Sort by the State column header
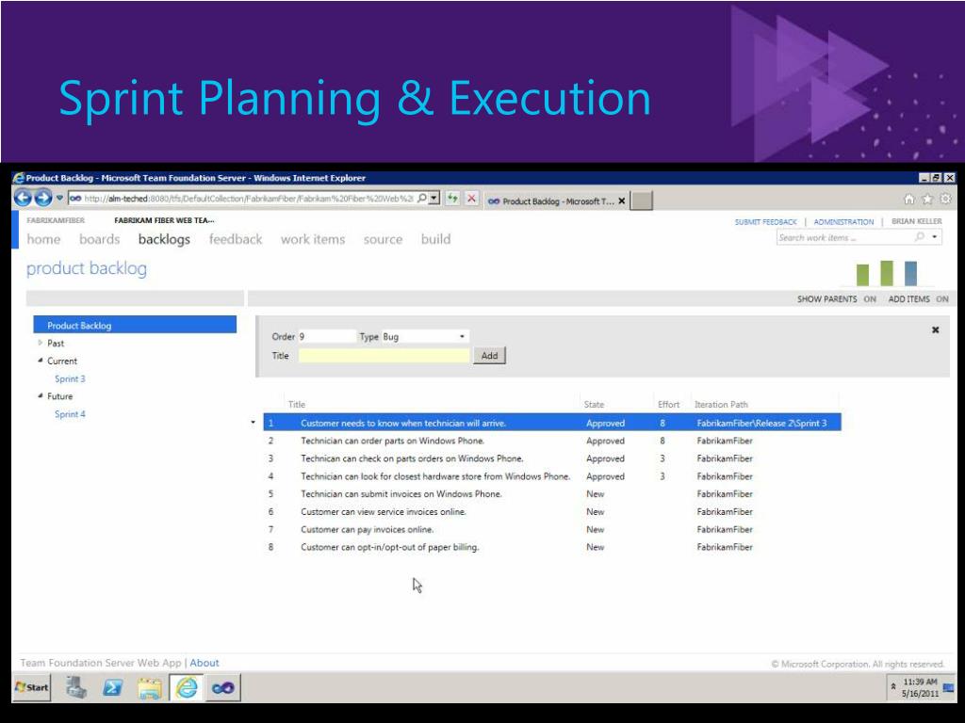 coord(594,404)
